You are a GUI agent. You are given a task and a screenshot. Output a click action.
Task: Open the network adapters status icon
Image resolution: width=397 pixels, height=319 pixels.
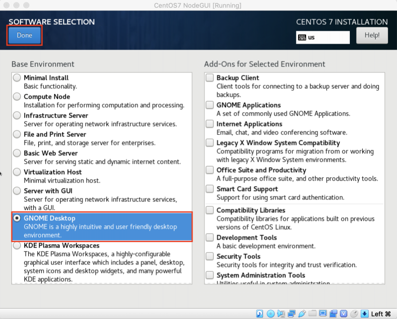tap(292, 314)
